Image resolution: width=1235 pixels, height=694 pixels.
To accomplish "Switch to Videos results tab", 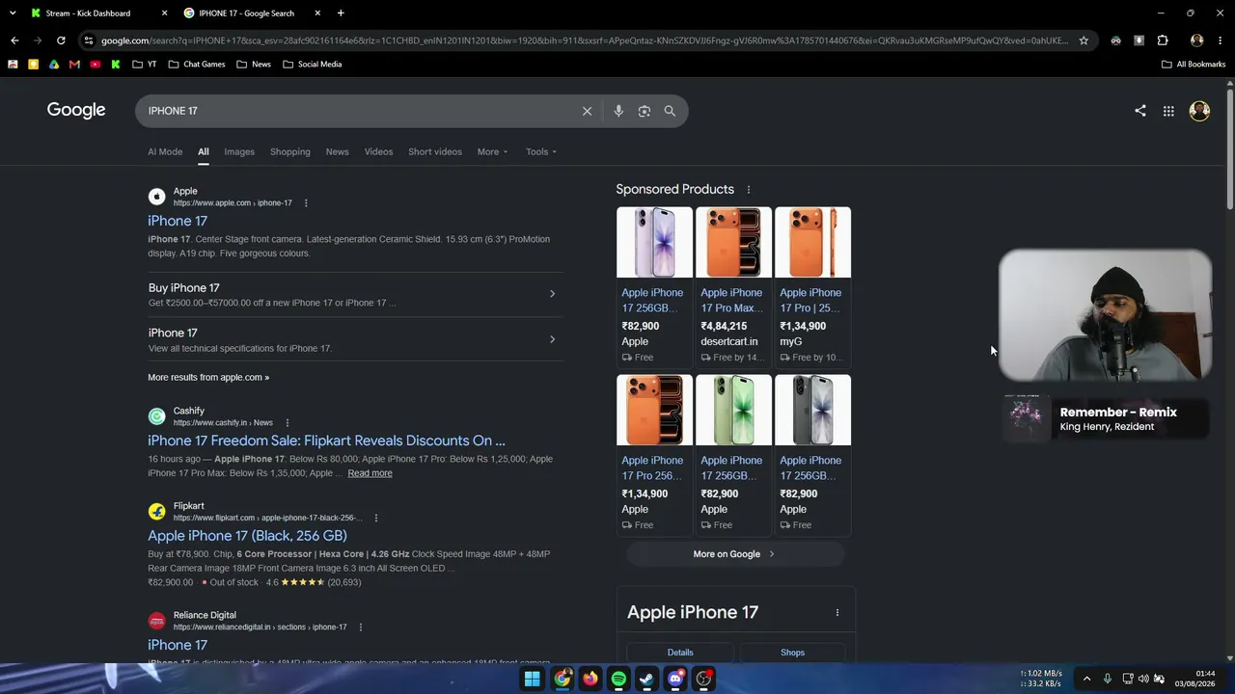I will [378, 151].
